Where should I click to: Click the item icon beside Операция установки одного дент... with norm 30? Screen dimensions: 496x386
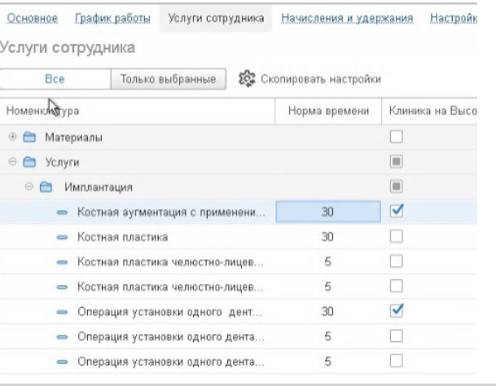[63, 310]
